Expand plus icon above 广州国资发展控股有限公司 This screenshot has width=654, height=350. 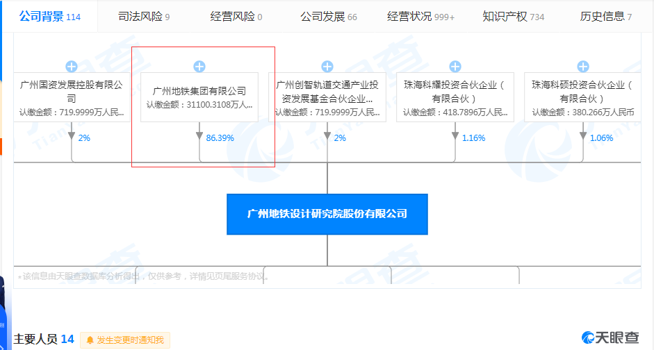point(72,66)
